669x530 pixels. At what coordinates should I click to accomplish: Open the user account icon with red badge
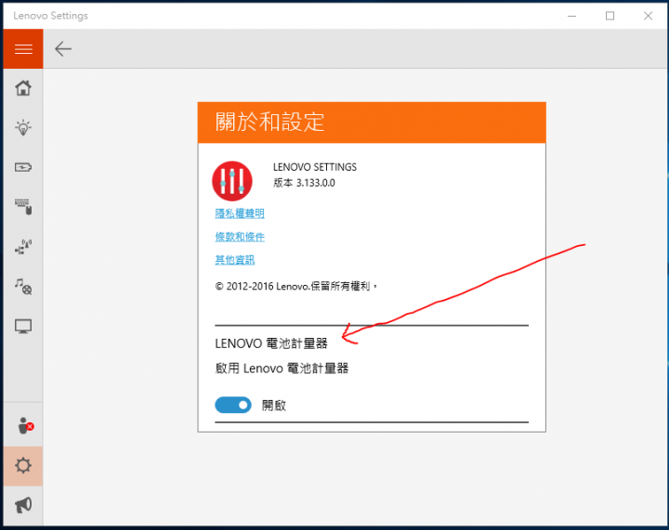click(25, 425)
